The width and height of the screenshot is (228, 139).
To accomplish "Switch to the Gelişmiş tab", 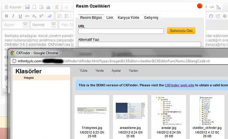I will coord(151,18).
